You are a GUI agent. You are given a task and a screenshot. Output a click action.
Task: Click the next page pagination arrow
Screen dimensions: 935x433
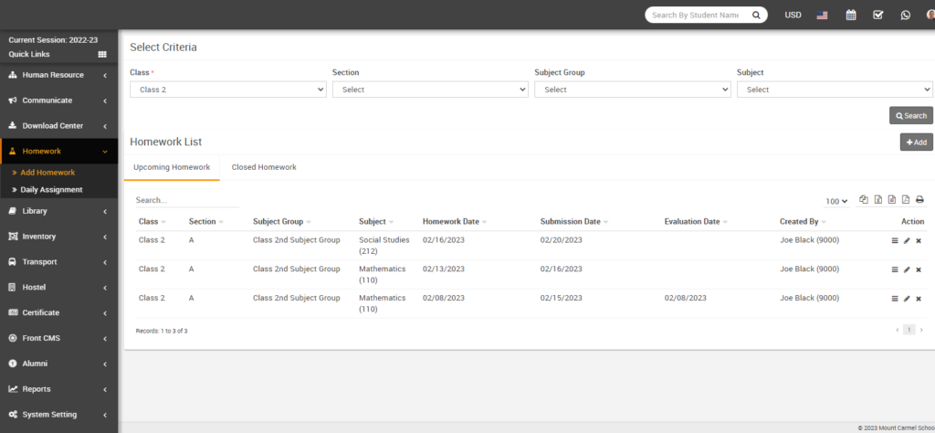921,330
